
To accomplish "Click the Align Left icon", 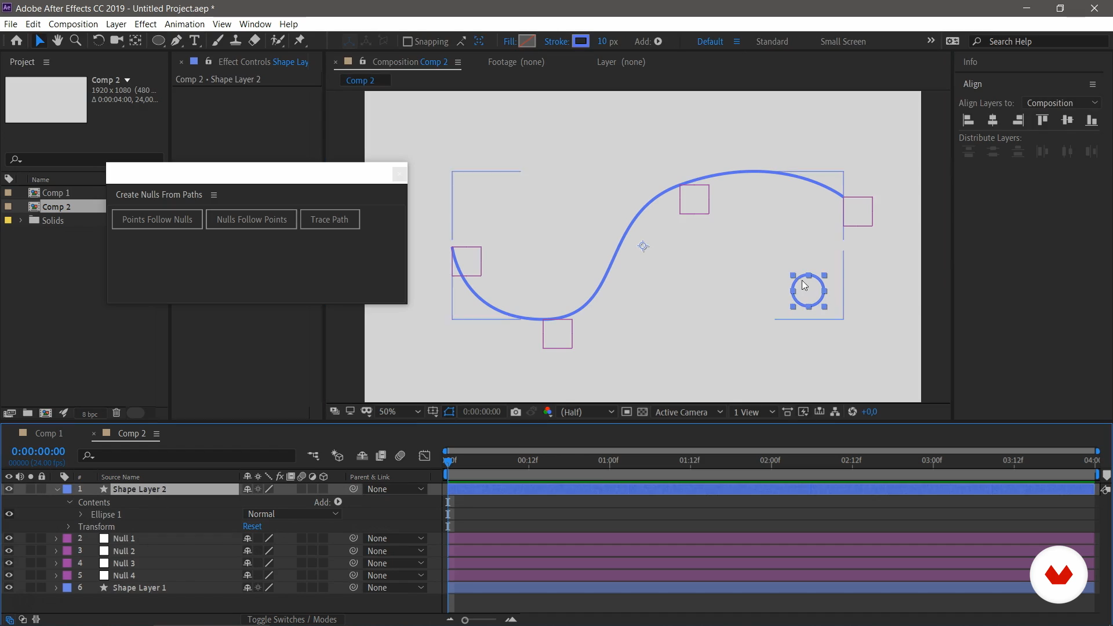I will pyautogui.click(x=968, y=120).
